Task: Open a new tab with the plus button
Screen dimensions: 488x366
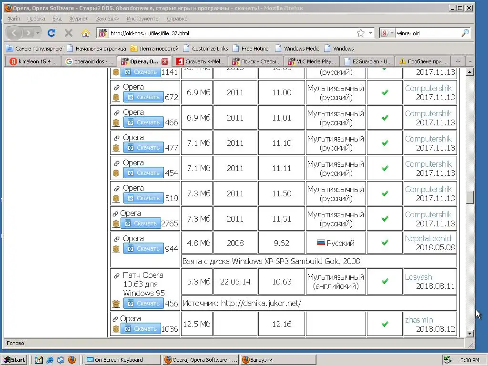Action: (x=458, y=61)
